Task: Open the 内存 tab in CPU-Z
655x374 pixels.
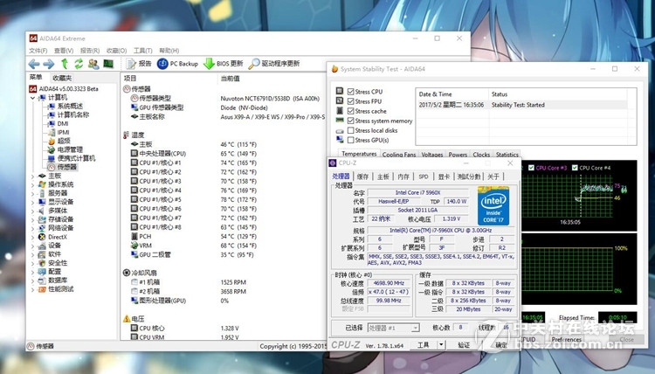Action: point(403,177)
